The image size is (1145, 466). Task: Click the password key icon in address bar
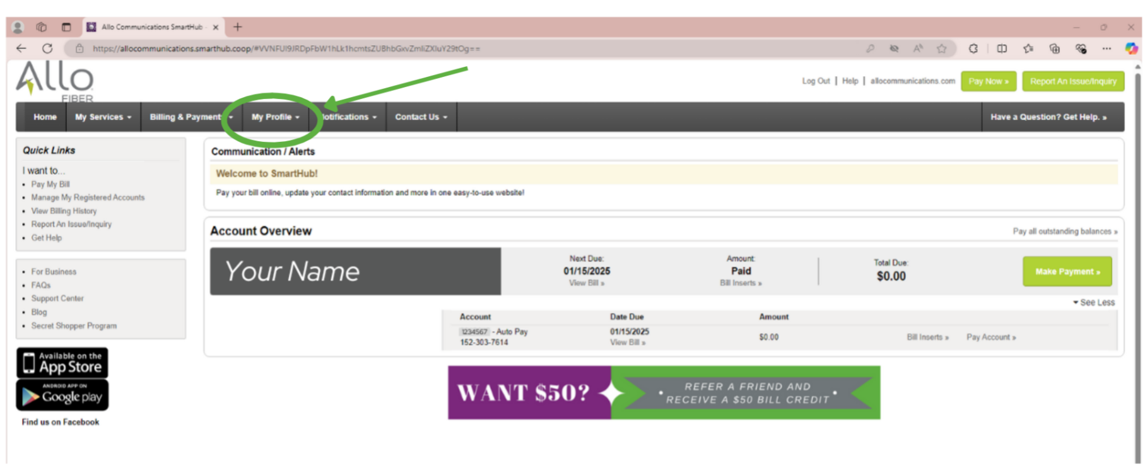(x=870, y=49)
